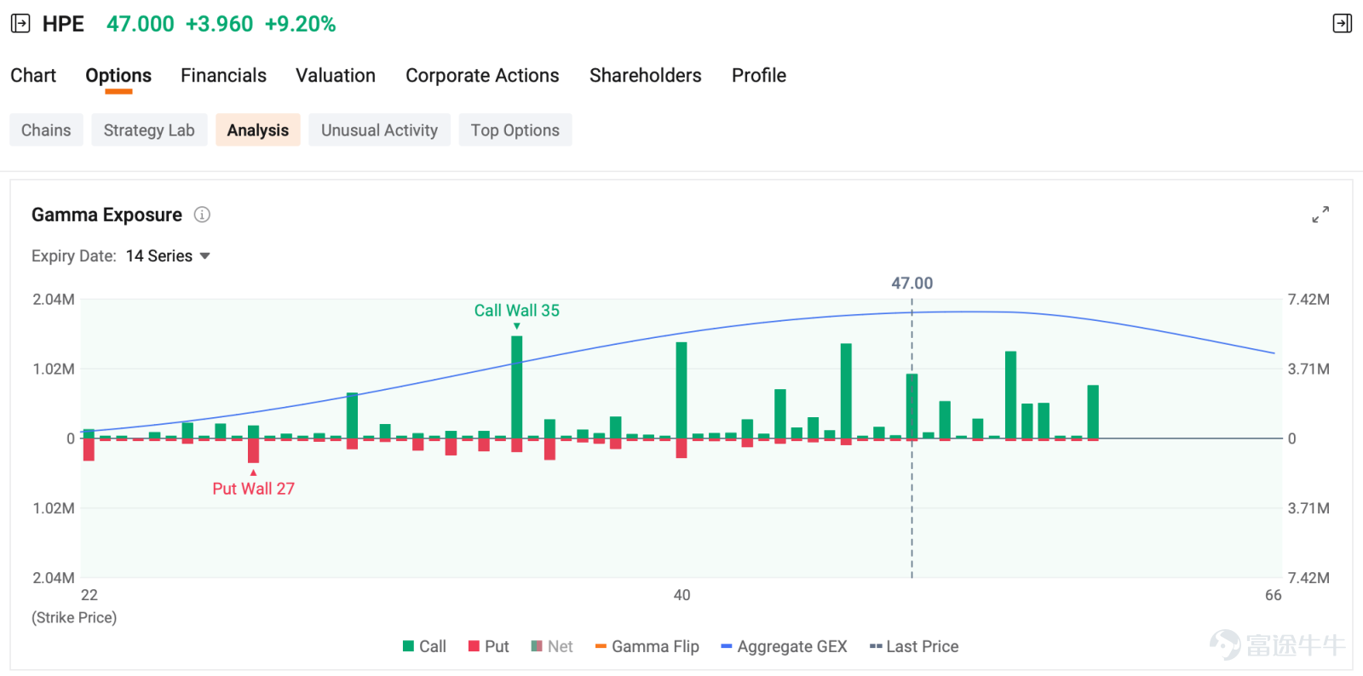Click the expand-right panel icon at top right
Screen dimensions: 1363x676
coord(1342,24)
